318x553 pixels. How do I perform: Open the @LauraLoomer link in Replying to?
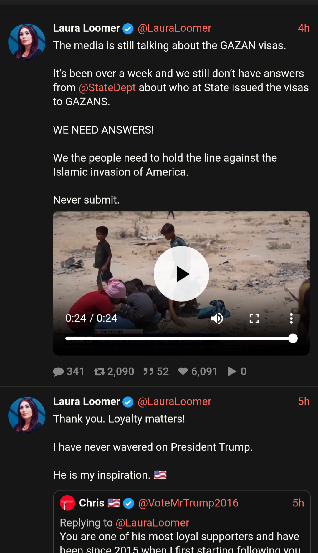pyautogui.click(x=153, y=523)
